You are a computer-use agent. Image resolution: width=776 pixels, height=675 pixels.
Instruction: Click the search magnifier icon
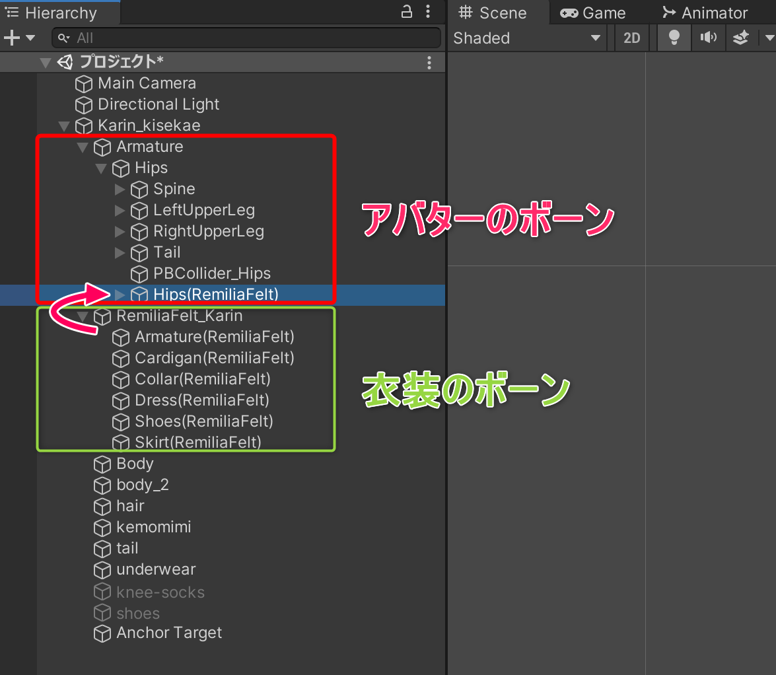pyautogui.click(x=63, y=38)
